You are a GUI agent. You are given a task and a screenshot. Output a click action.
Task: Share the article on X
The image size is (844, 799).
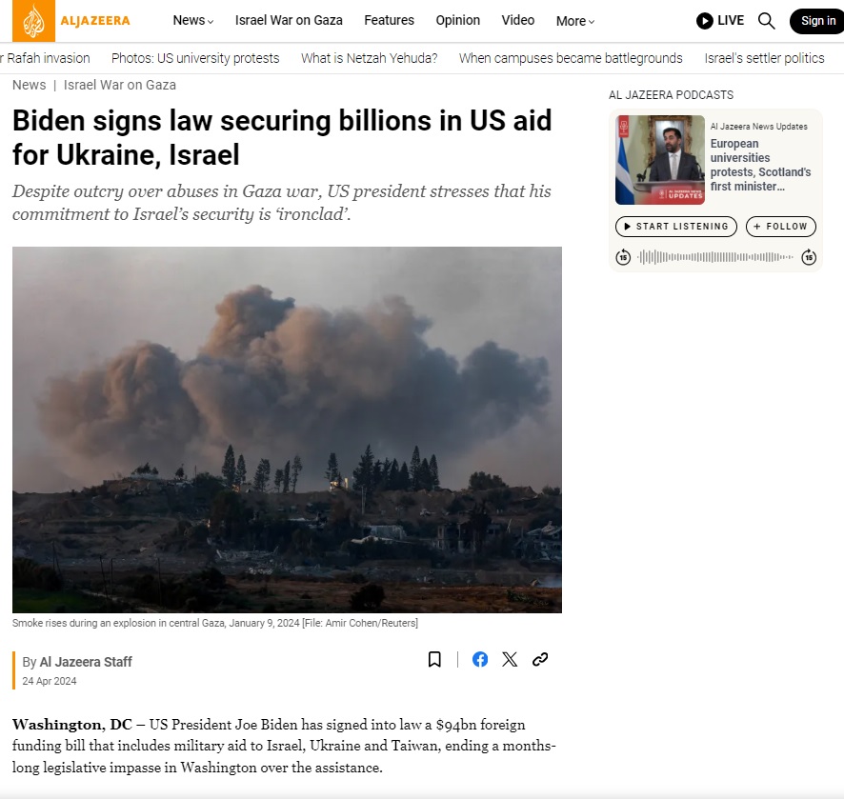pos(510,659)
